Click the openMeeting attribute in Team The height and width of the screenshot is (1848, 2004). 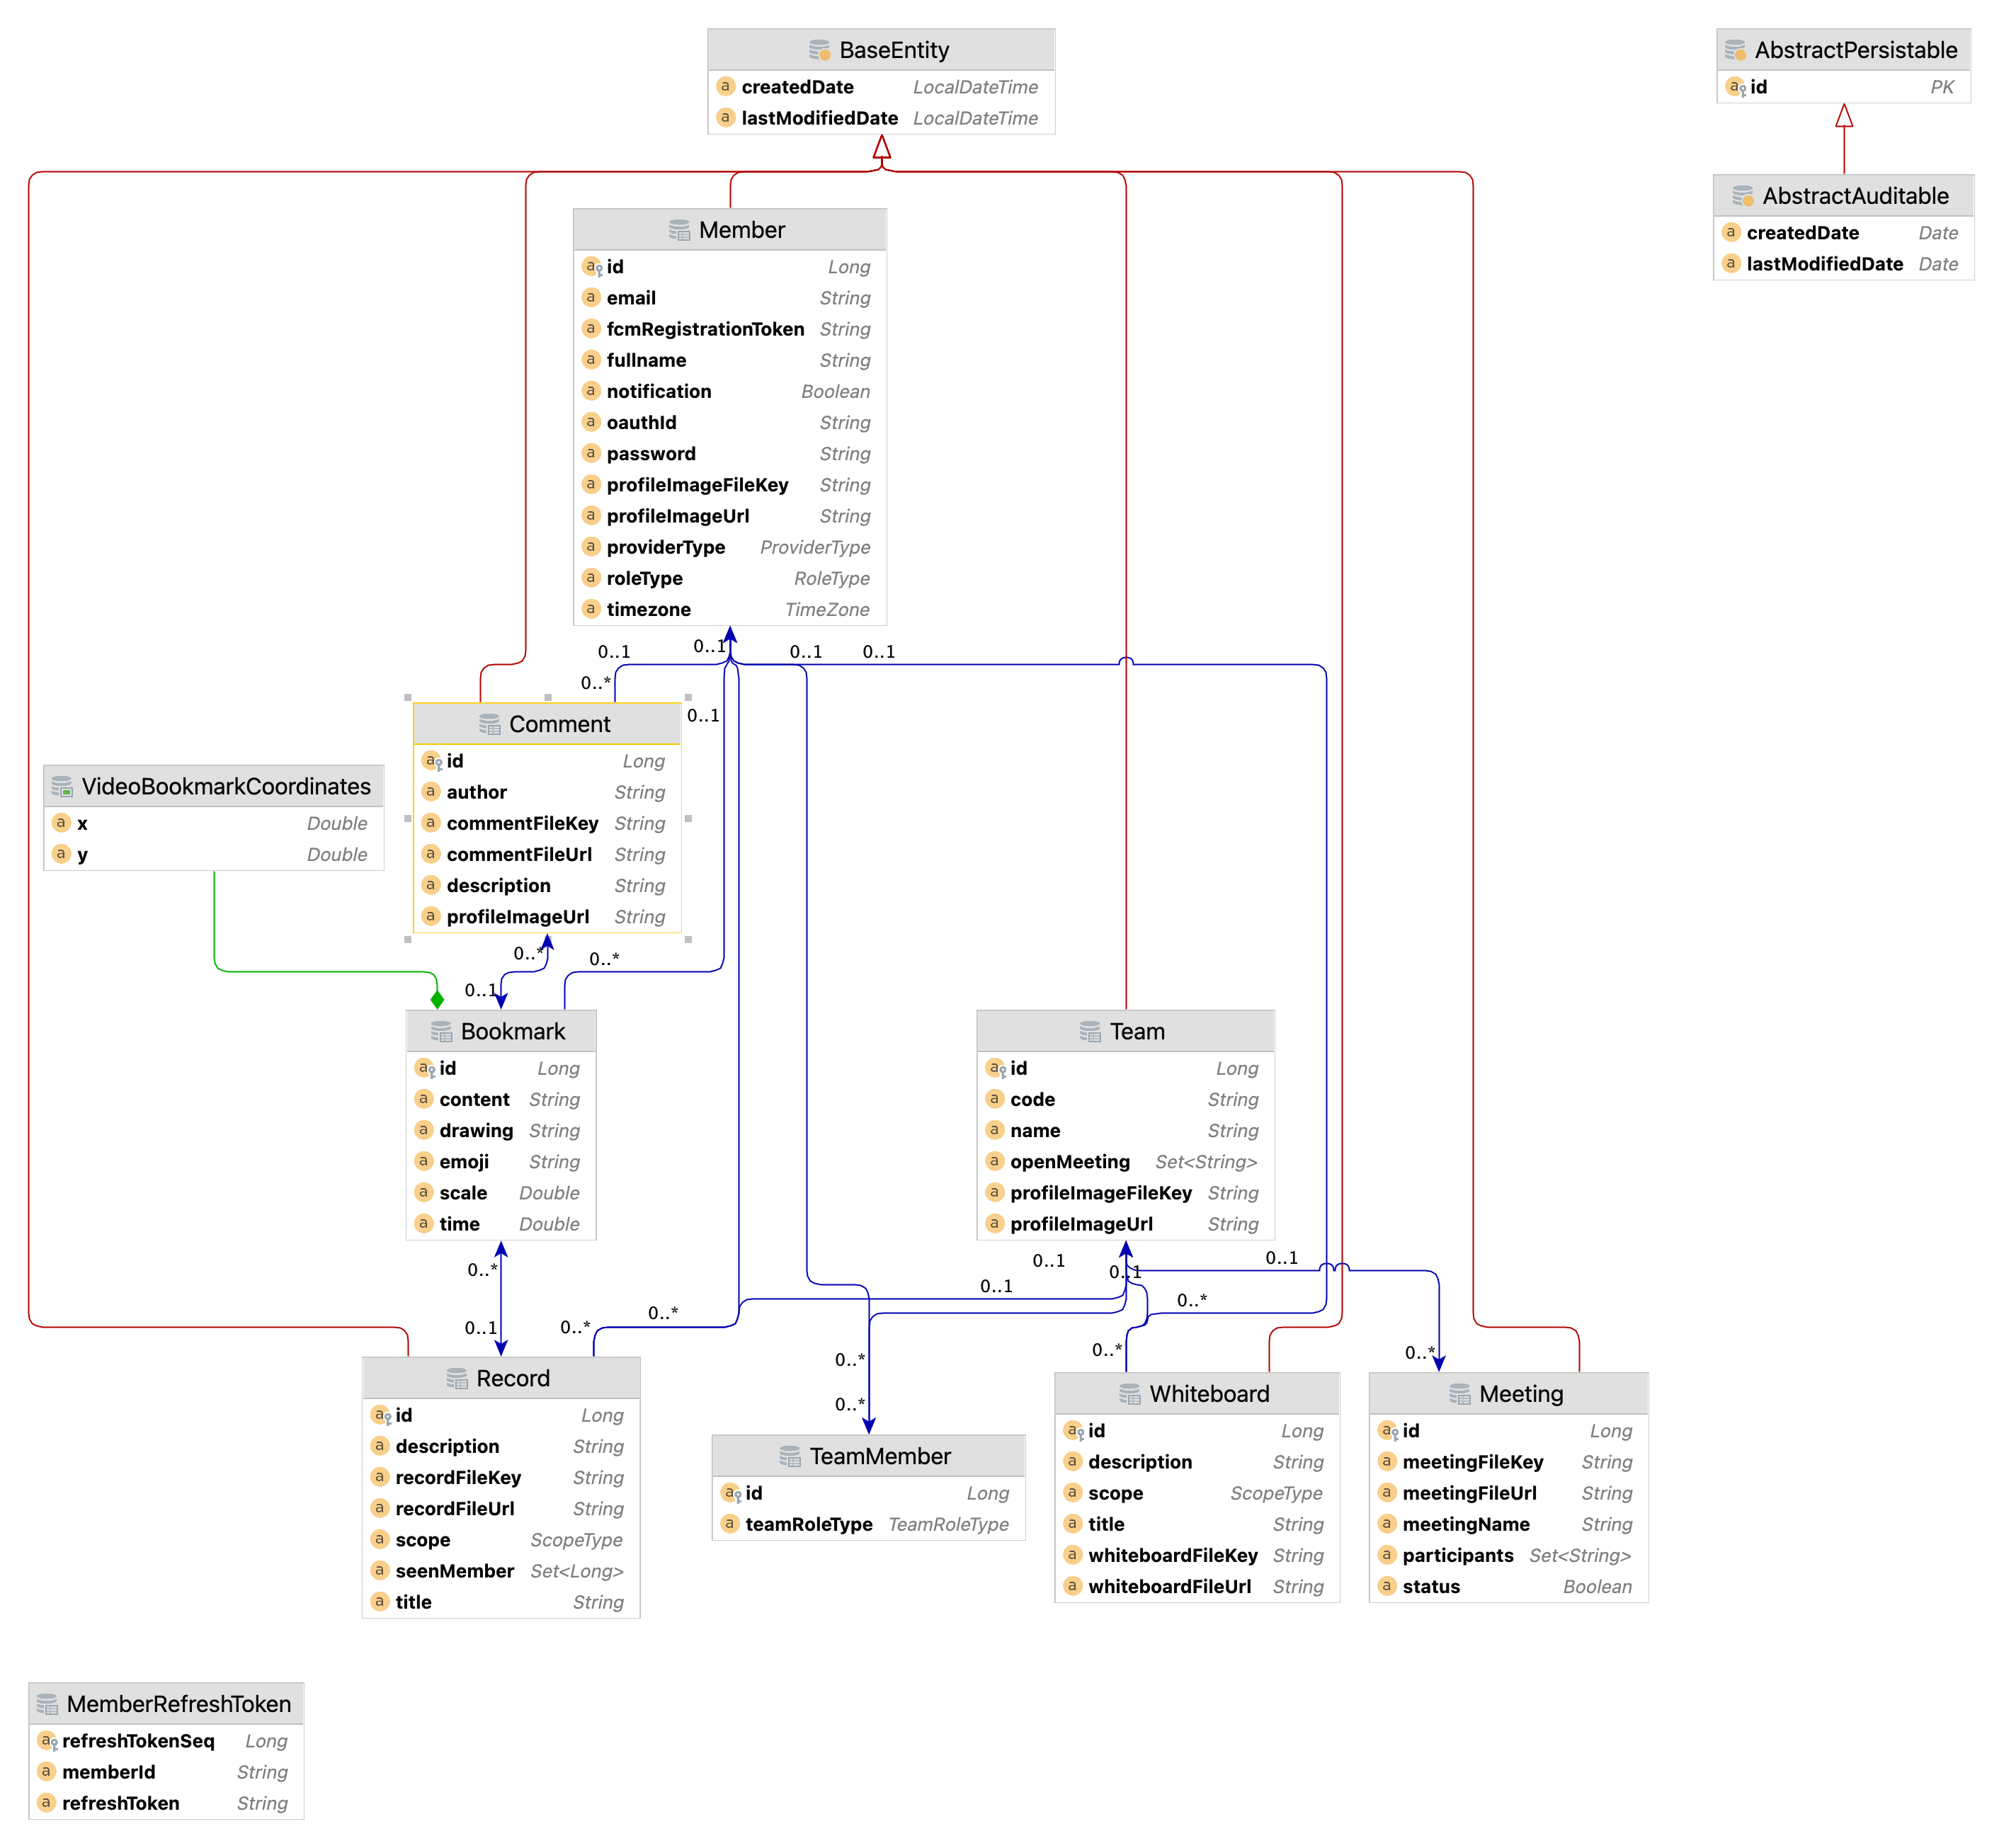click(1069, 1162)
